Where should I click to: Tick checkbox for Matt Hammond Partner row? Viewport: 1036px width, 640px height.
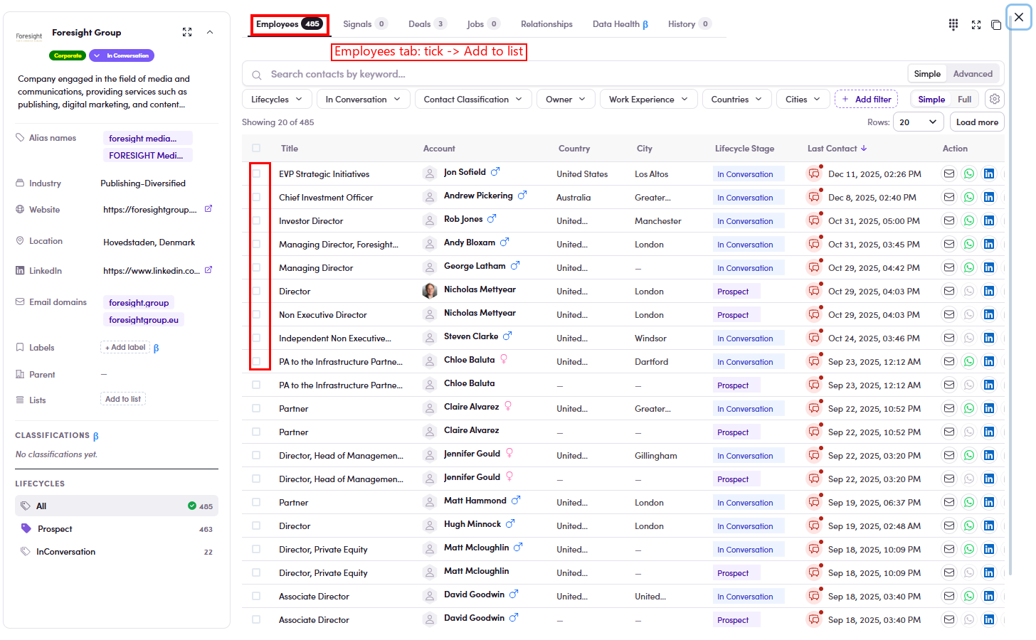point(256,502)
